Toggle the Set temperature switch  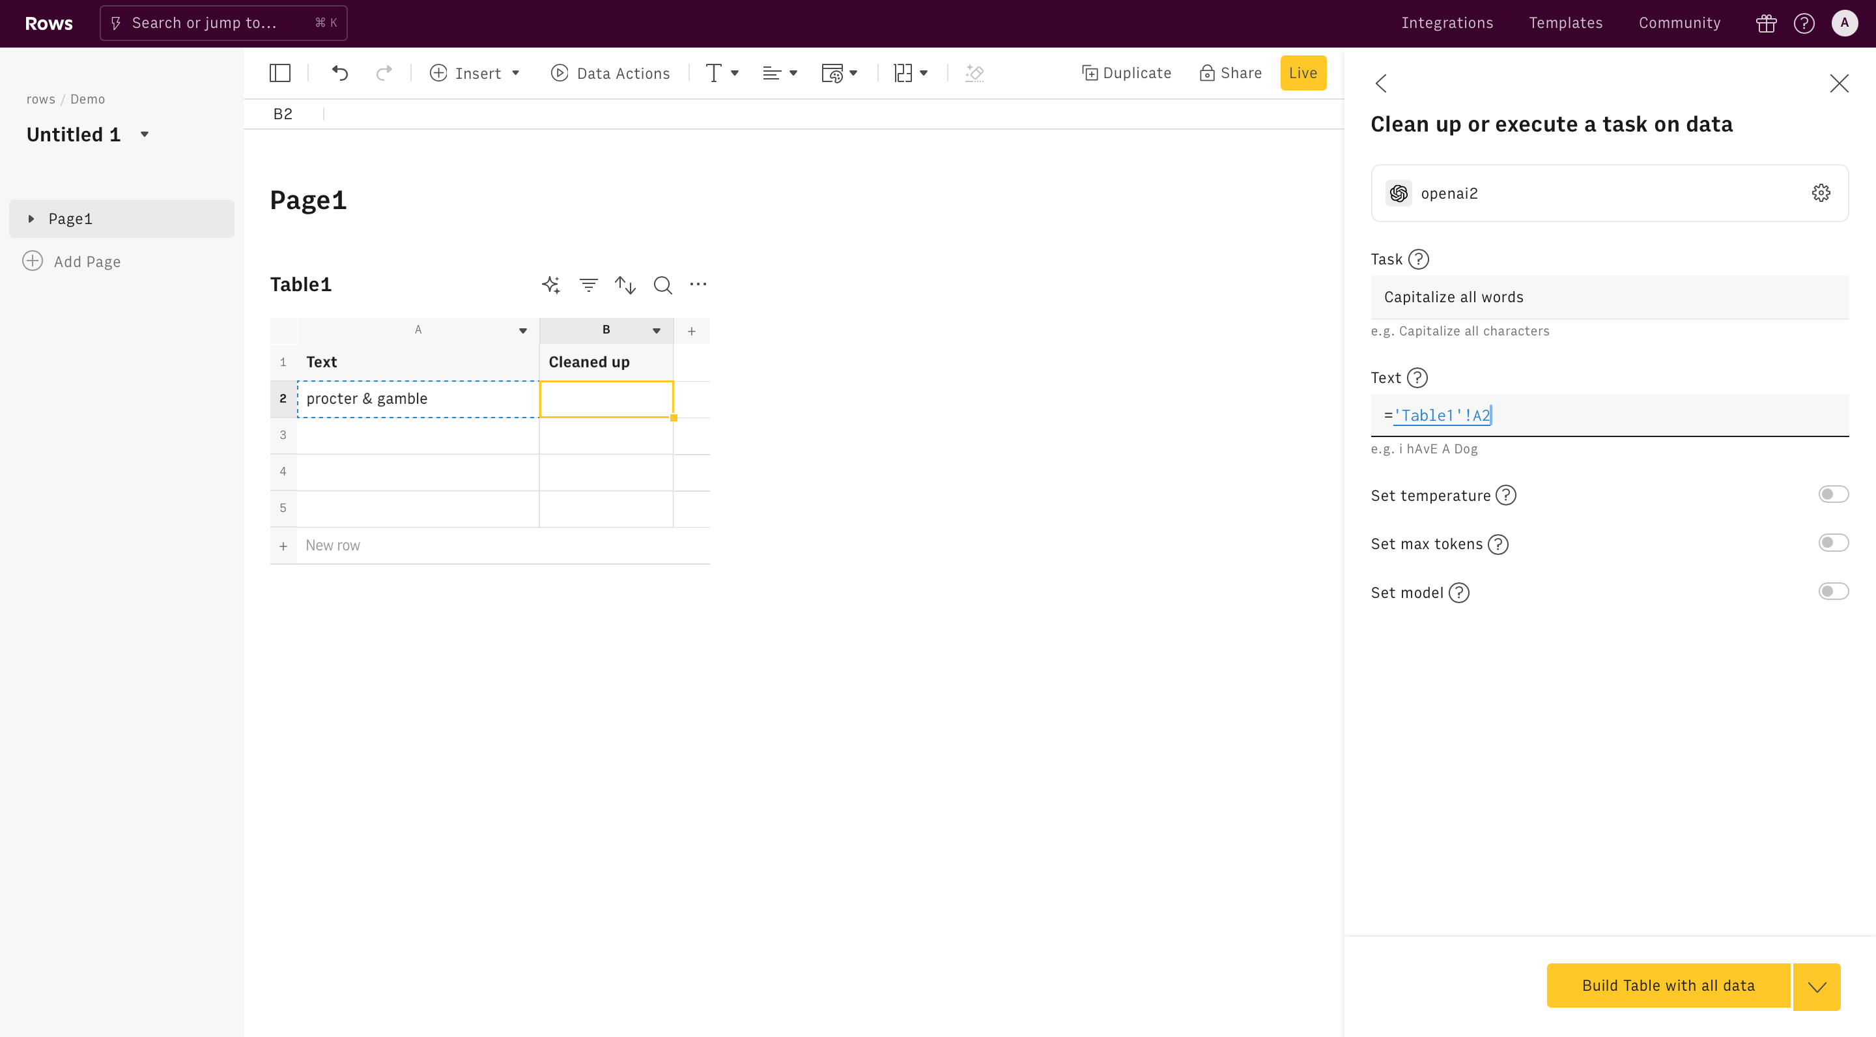[x=1834, y=494]
